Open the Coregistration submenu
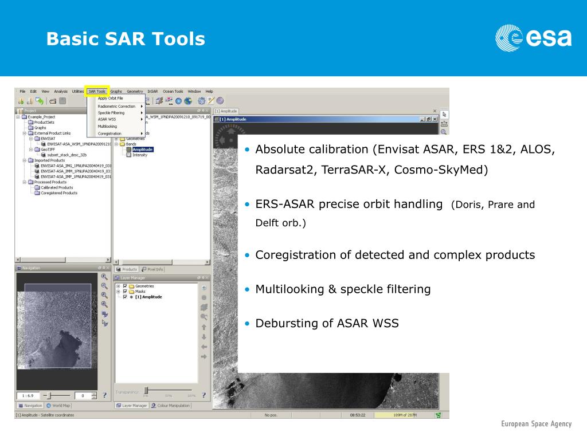Screen dimensions: 587x440 click(116, 133)
